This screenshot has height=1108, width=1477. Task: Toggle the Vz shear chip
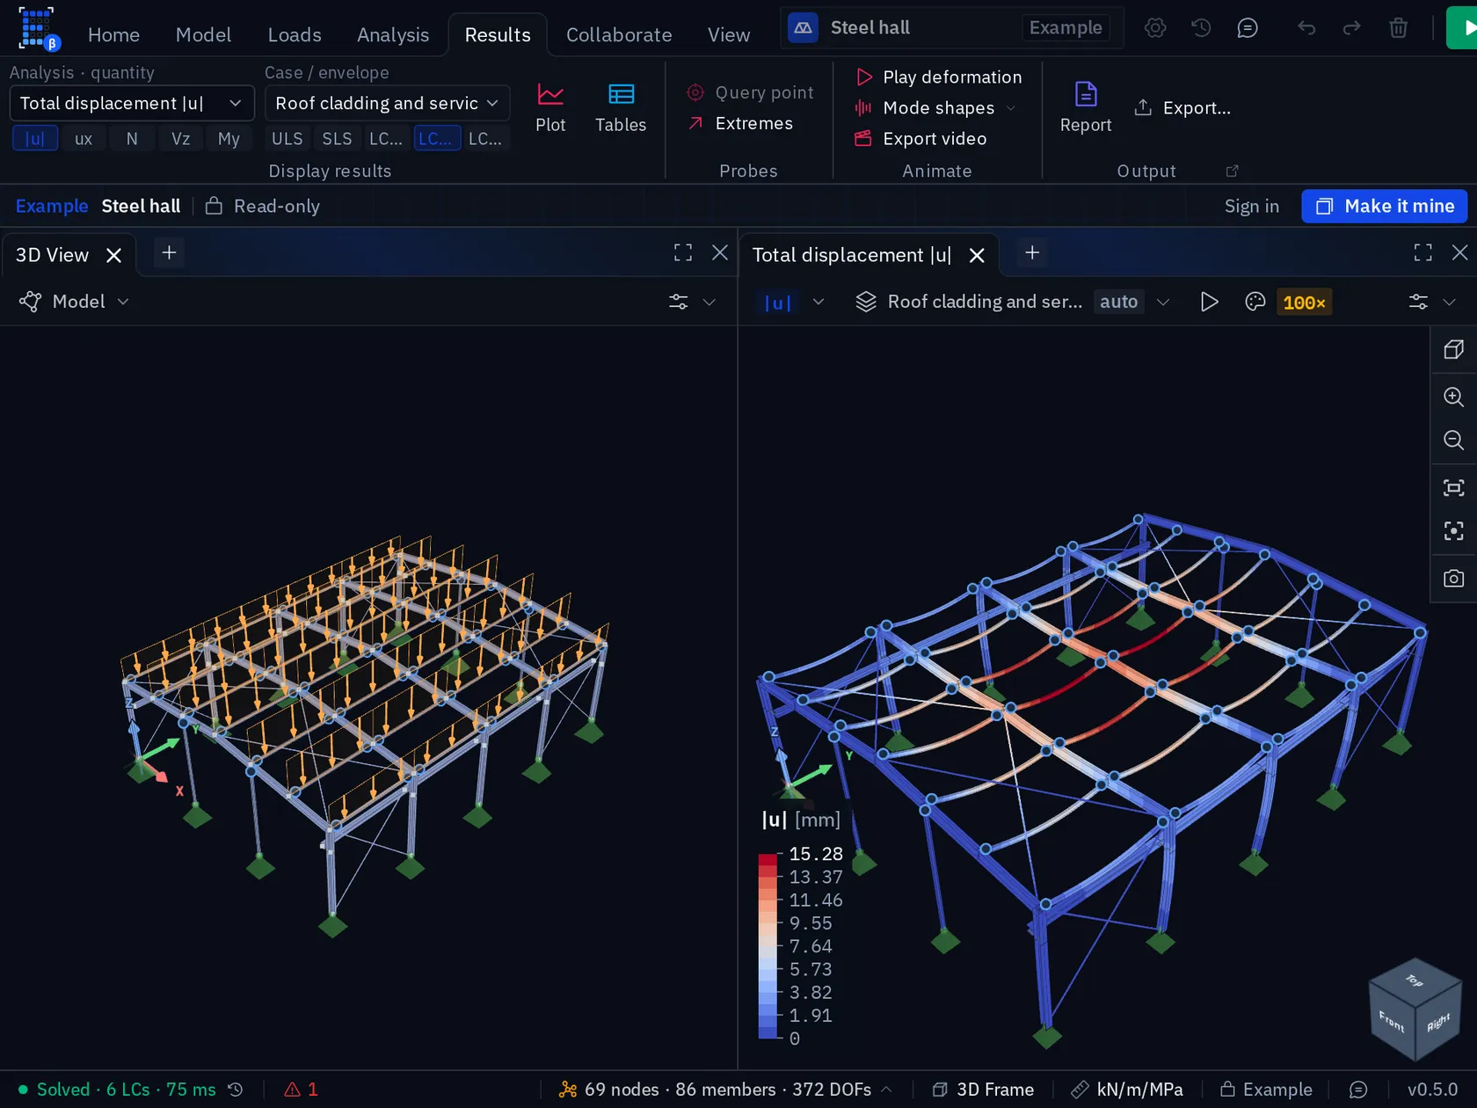[x=180, y=138]
